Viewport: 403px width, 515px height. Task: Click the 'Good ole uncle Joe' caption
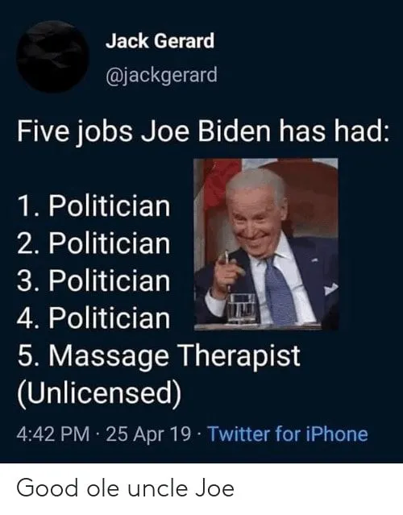click(125, 488)
